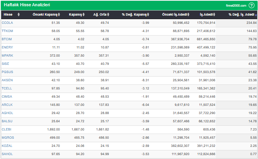Screen dimensions: 258x159
Task: Click the ARCLK ticker
Action: point(7,105)
